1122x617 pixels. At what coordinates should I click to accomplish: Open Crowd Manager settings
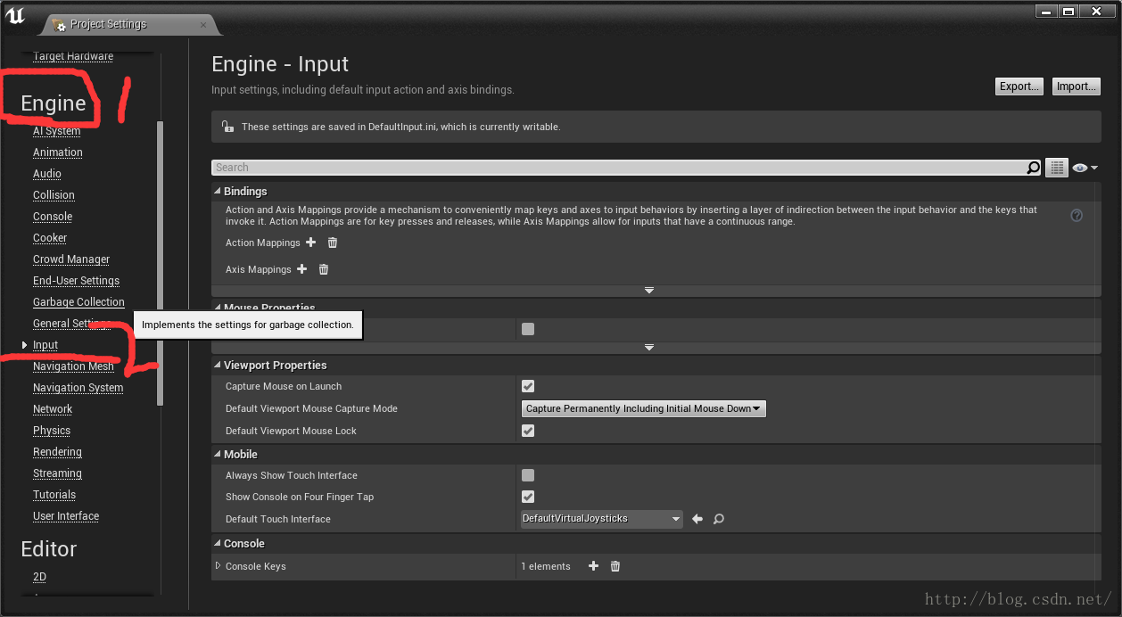[x=71, y=259]
